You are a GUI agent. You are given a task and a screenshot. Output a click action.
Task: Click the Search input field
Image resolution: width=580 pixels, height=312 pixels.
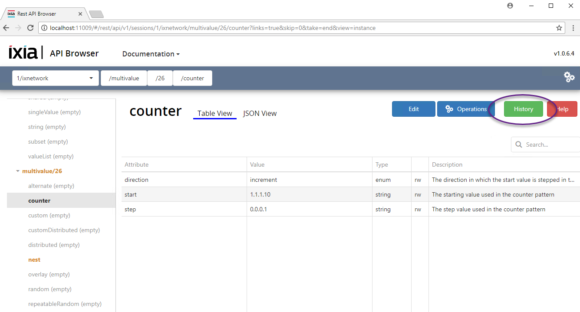tap(549, 145)
